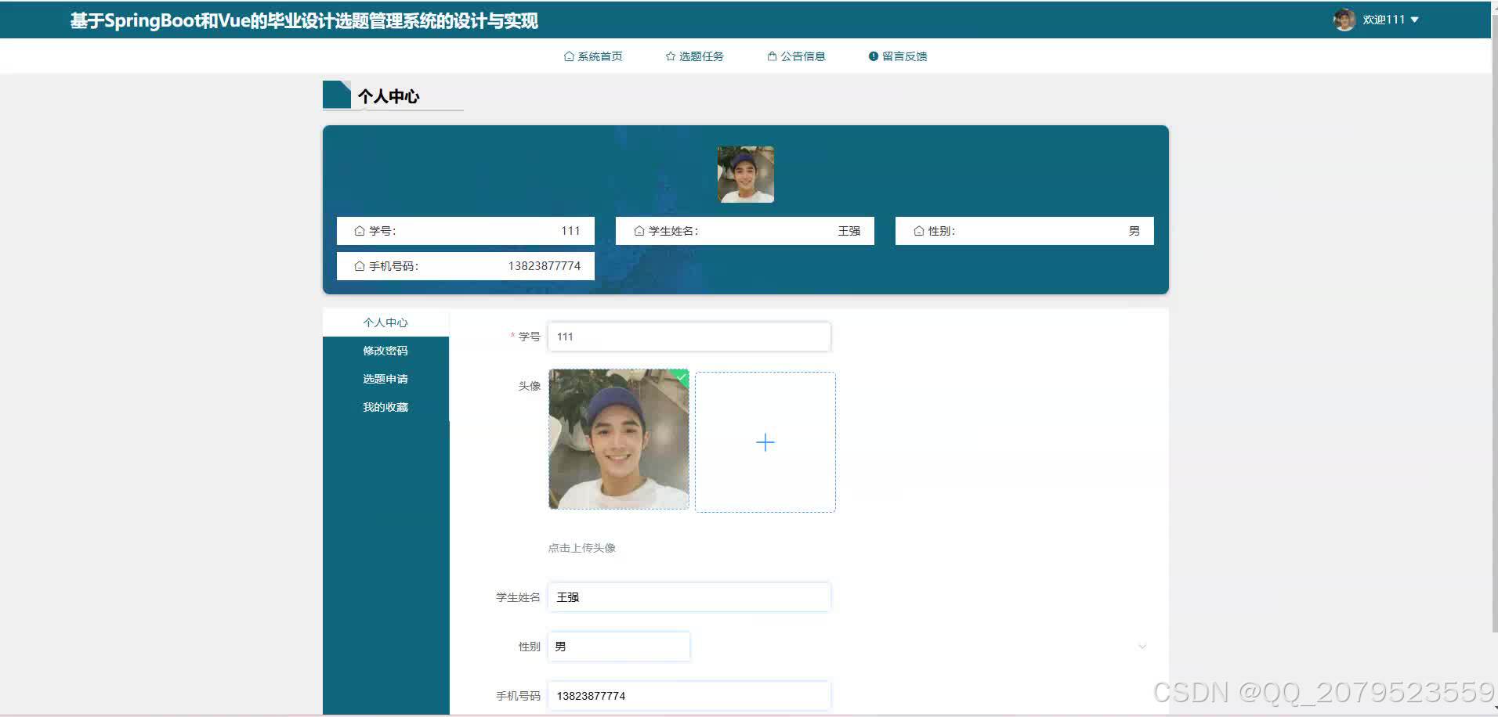The width and height of the screenshot is (1498, 717).
Task: Open the gender selection chevron in form
Action: point(1143,646)
